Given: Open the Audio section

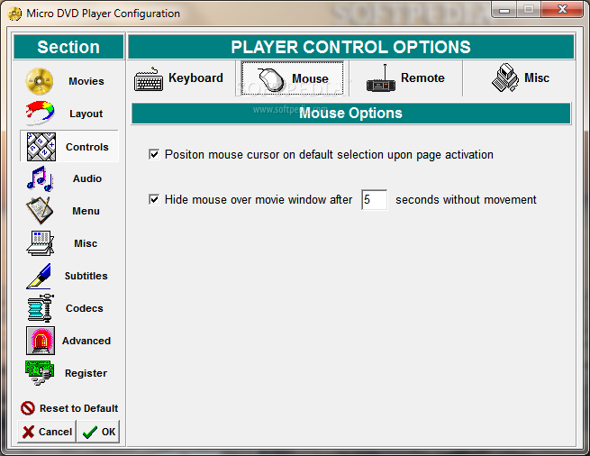Looking at the screenshot, I should point(87,178).
